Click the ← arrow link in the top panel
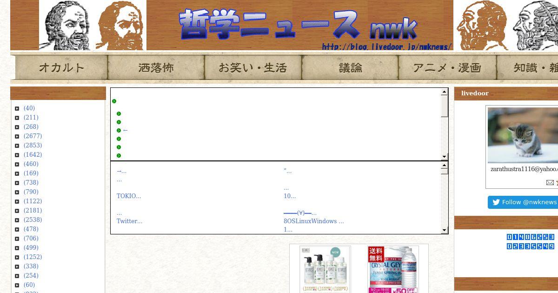 (x=126, y=131)
